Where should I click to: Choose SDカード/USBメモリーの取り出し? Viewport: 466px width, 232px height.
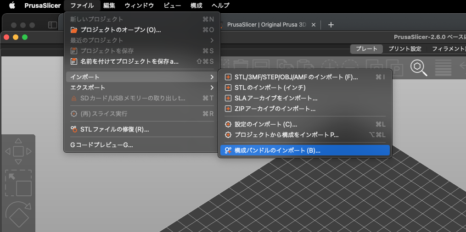coord(142,98)
